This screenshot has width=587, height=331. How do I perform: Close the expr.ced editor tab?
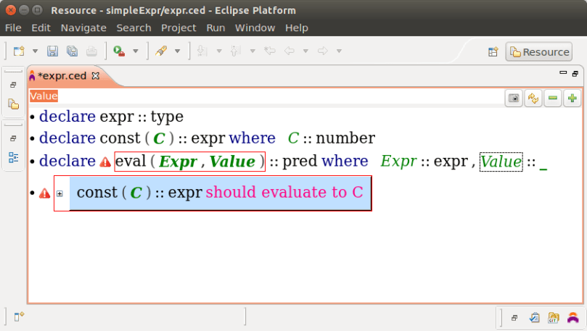pyautogui.click(x=95, y=75)
